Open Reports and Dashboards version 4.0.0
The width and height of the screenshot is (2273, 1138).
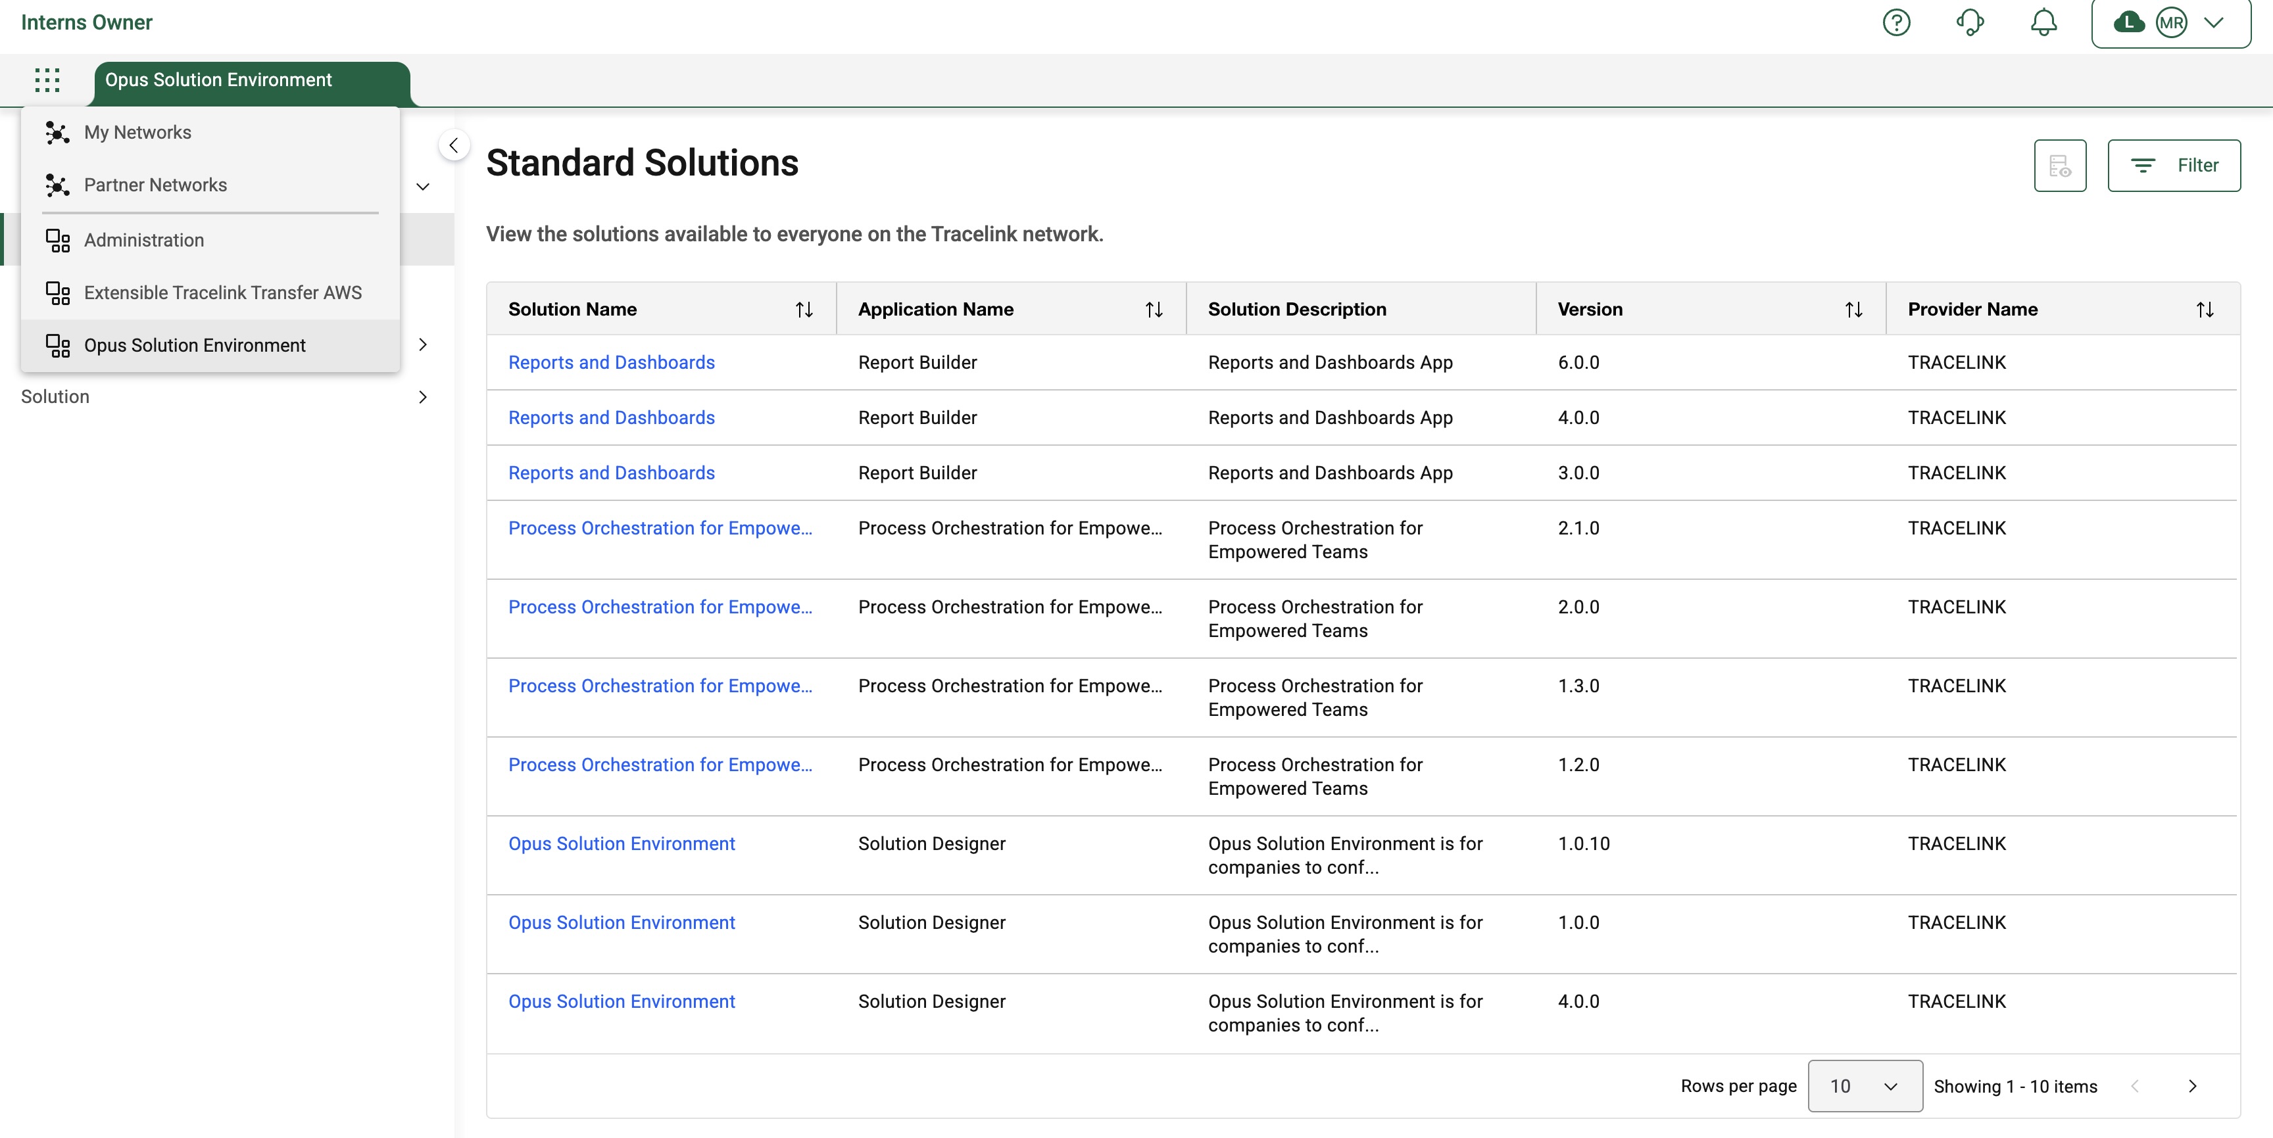point(612,418)
